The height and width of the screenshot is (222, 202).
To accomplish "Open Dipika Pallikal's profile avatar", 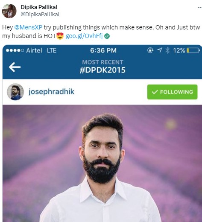I will click(9, 11).
